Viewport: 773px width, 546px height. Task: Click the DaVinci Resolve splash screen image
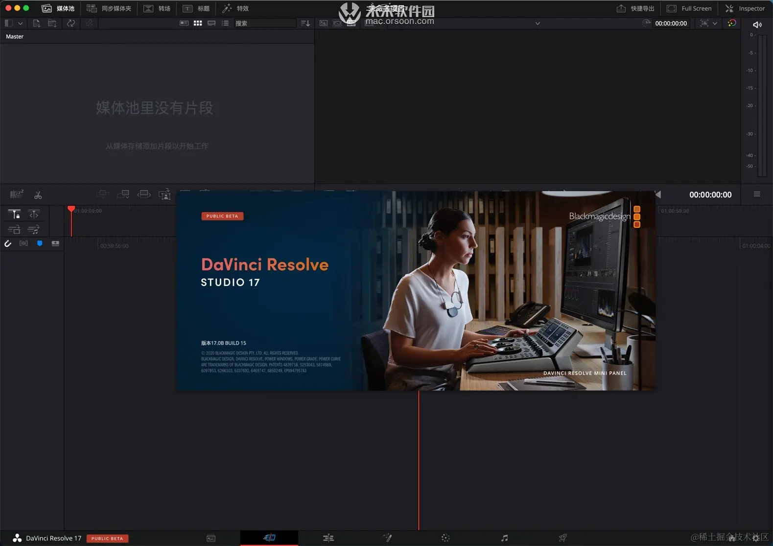pyautogui.click(x=416, y=290)
